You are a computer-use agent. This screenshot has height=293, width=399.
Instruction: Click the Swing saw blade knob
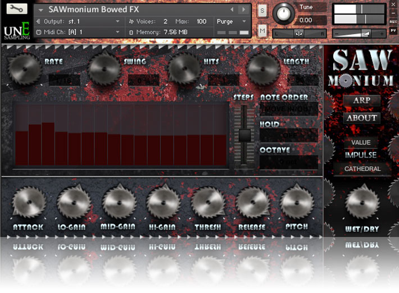[105, 68]
